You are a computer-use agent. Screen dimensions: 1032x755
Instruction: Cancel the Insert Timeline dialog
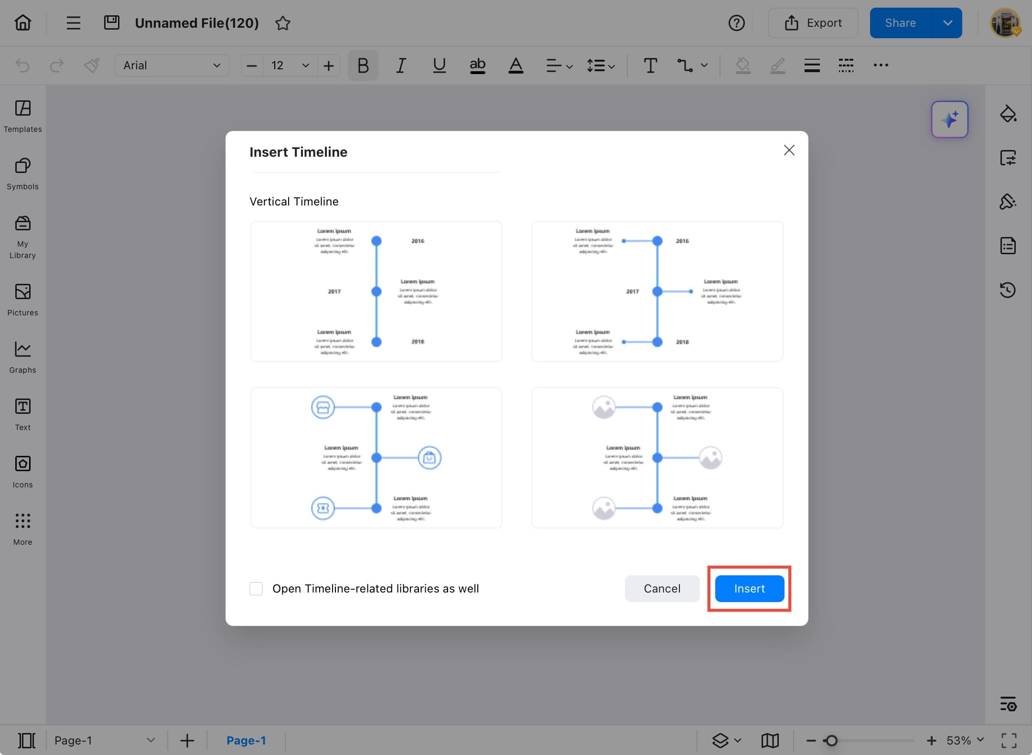click(662, 589)
